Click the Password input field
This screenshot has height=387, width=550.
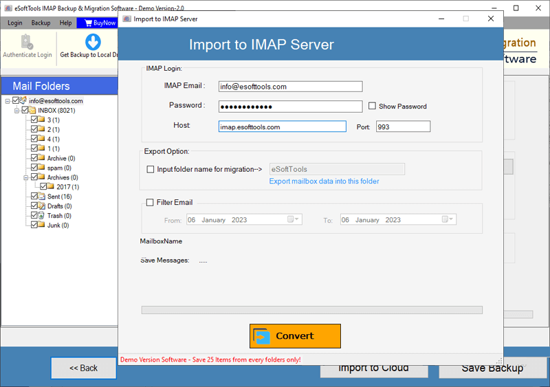tap(290, 107)
